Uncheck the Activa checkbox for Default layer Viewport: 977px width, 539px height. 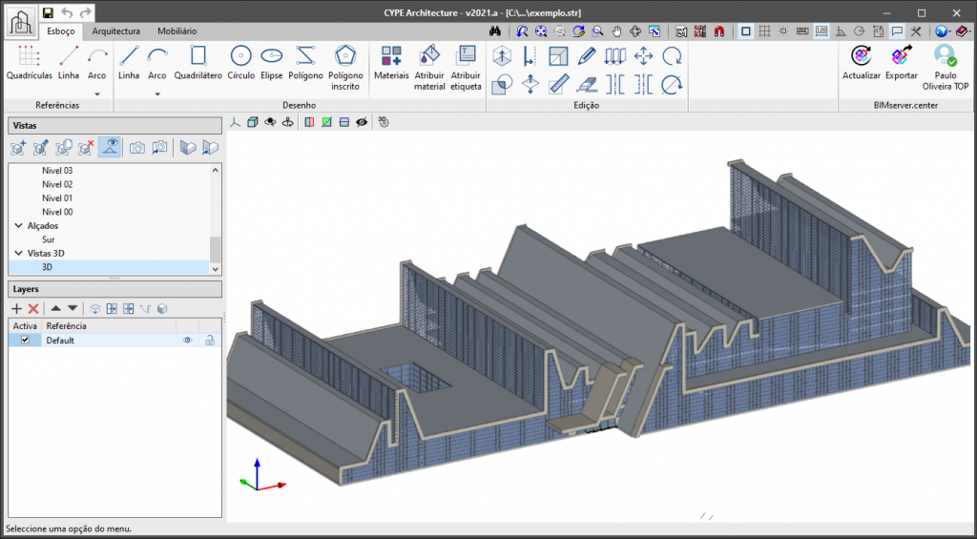[x=25, y=340]
